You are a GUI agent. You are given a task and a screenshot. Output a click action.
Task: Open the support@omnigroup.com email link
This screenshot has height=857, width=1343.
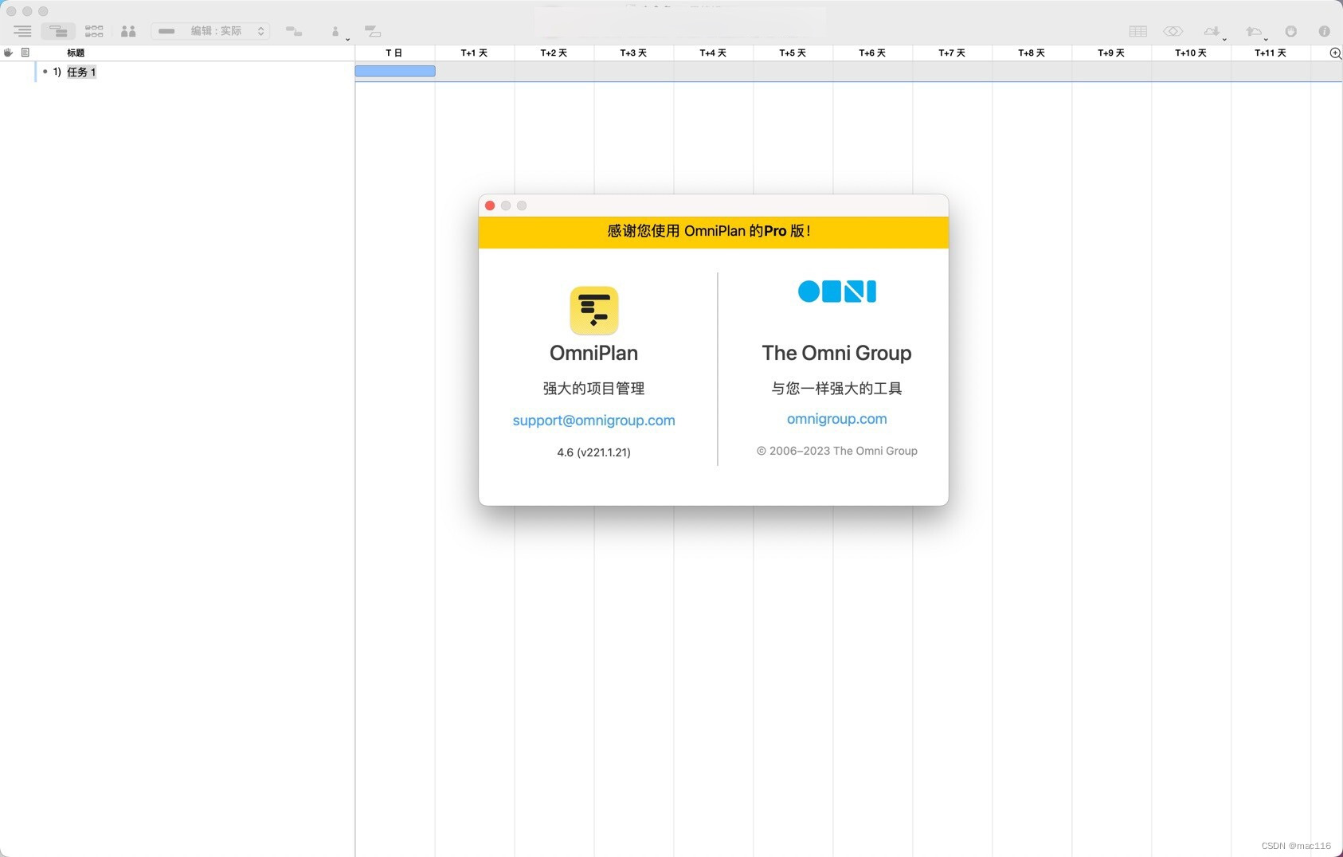pyautogui.click(x=593, y=421)
